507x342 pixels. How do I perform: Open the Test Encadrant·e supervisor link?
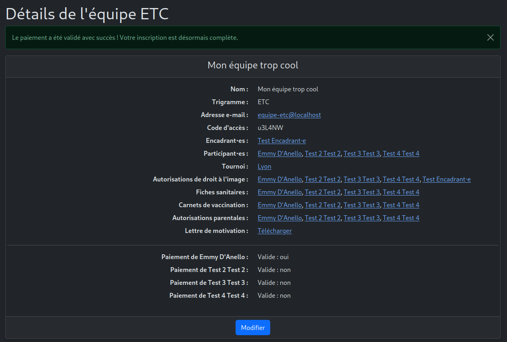pyautogui.click(x=281, y=141)
